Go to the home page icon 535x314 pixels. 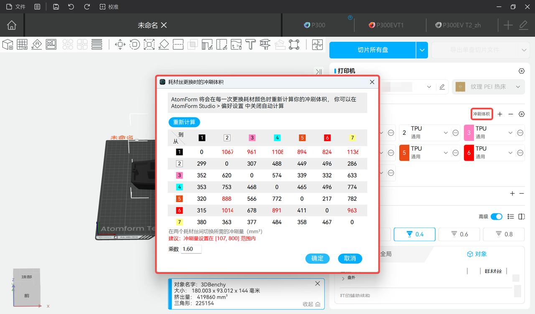coord(12,25)
